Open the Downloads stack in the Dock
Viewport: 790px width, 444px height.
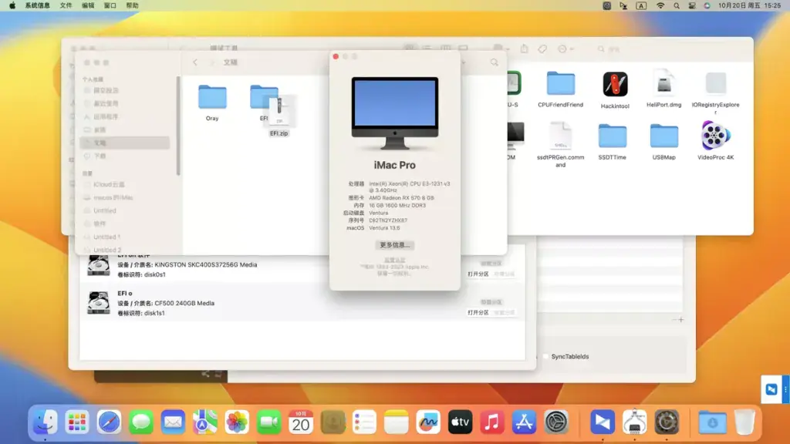pyautogui.click(x=712, y=422)
